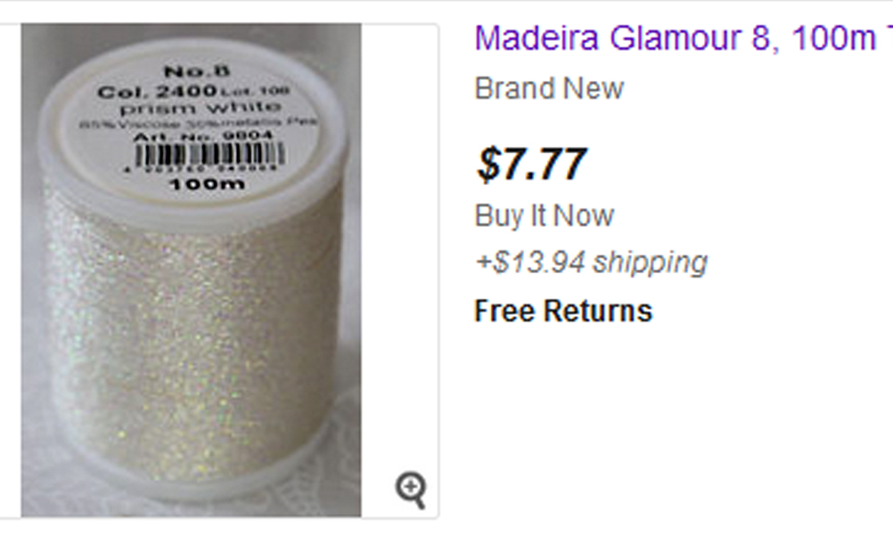
Task: Click the $7.77 price
Action: coord(532,164)
